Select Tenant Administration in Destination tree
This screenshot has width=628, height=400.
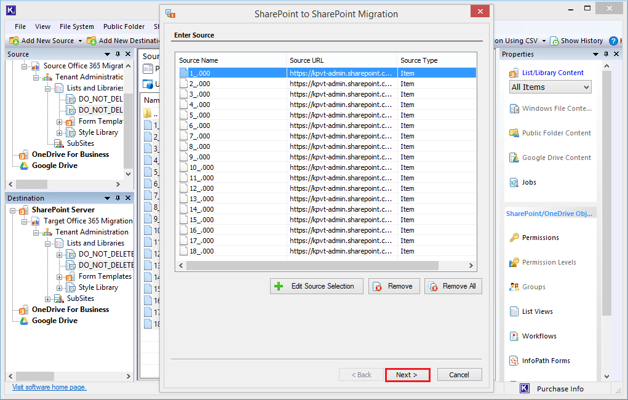click(x=92, y=232)
